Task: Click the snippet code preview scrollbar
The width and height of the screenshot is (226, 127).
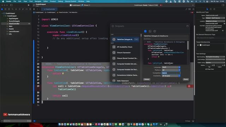Action: pos(188,46)
